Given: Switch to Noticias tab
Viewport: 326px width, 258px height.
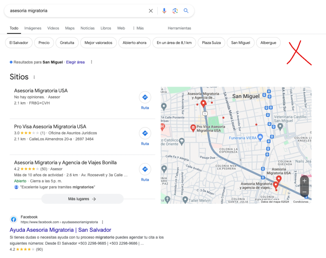Looking at the screenshot, I should (x=88, y=28).
